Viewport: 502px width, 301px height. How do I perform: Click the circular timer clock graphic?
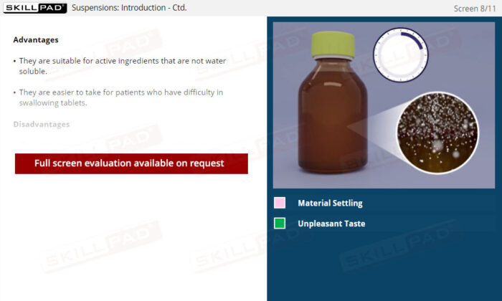click(400, 54)
